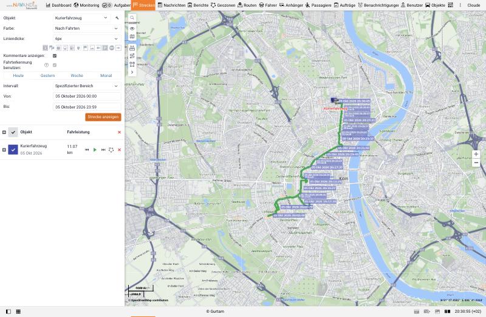Open the Benutzer tab
The image size is (486, 317).
pyautogui.click(x=412, y=5)
